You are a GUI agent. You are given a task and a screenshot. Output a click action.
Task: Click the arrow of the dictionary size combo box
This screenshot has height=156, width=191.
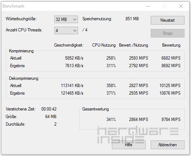pyautogui.click(x=75, y=19)
